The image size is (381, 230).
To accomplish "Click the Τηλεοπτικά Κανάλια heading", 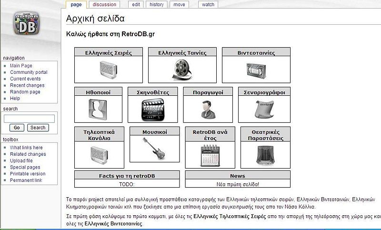I will tap(99, 135).
